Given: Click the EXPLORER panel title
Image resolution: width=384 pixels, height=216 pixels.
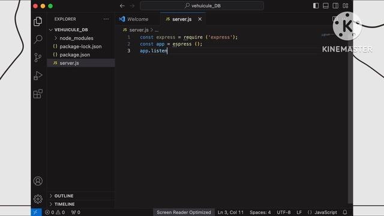Looking at the screenshot, I should point(65,19).
